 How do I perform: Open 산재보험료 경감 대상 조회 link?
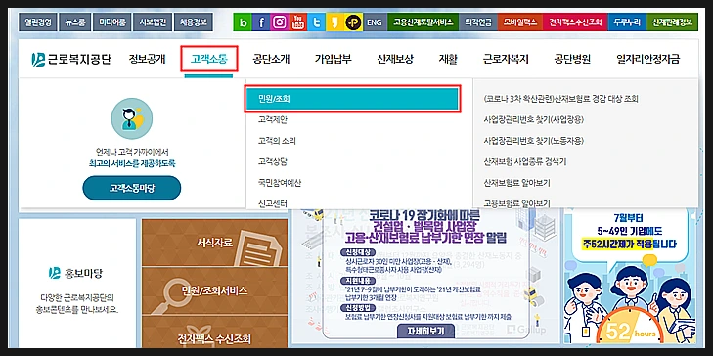tap(561, 99)
